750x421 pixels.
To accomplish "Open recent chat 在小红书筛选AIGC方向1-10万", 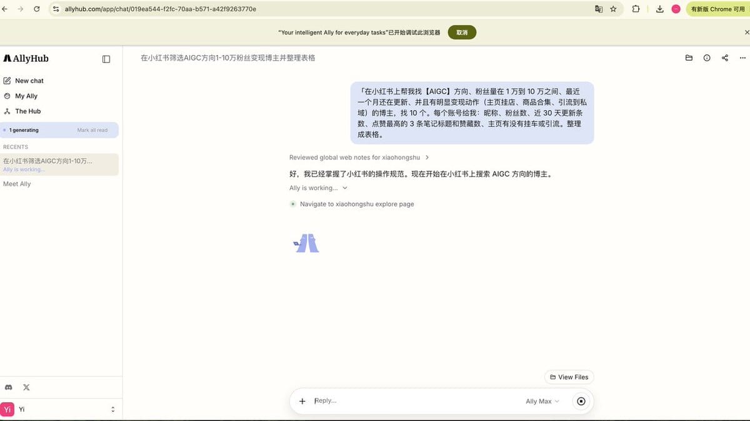I will (x=59, y=165).
